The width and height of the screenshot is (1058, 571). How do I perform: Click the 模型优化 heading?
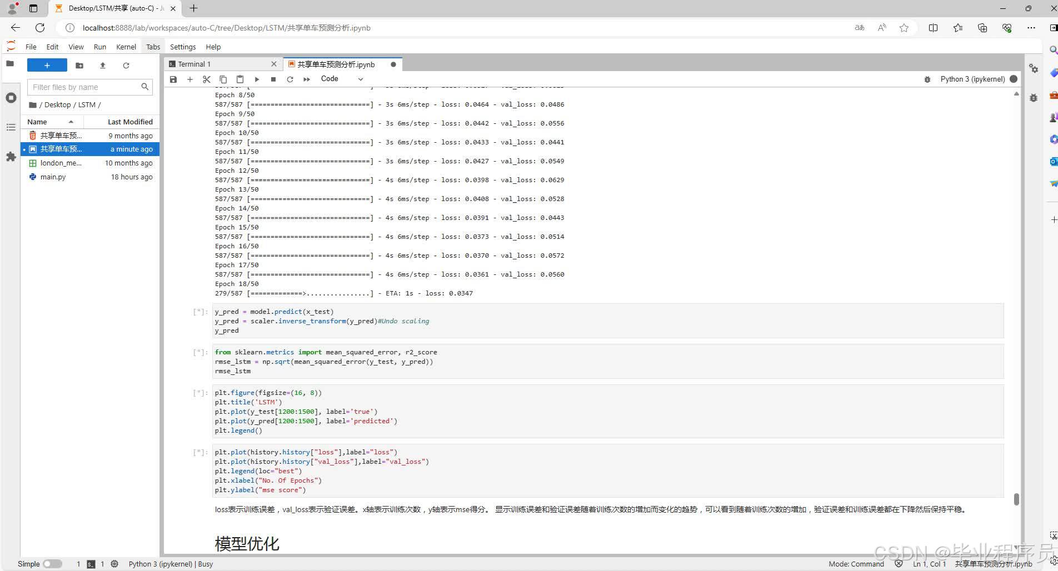click(x=247, y=543)
